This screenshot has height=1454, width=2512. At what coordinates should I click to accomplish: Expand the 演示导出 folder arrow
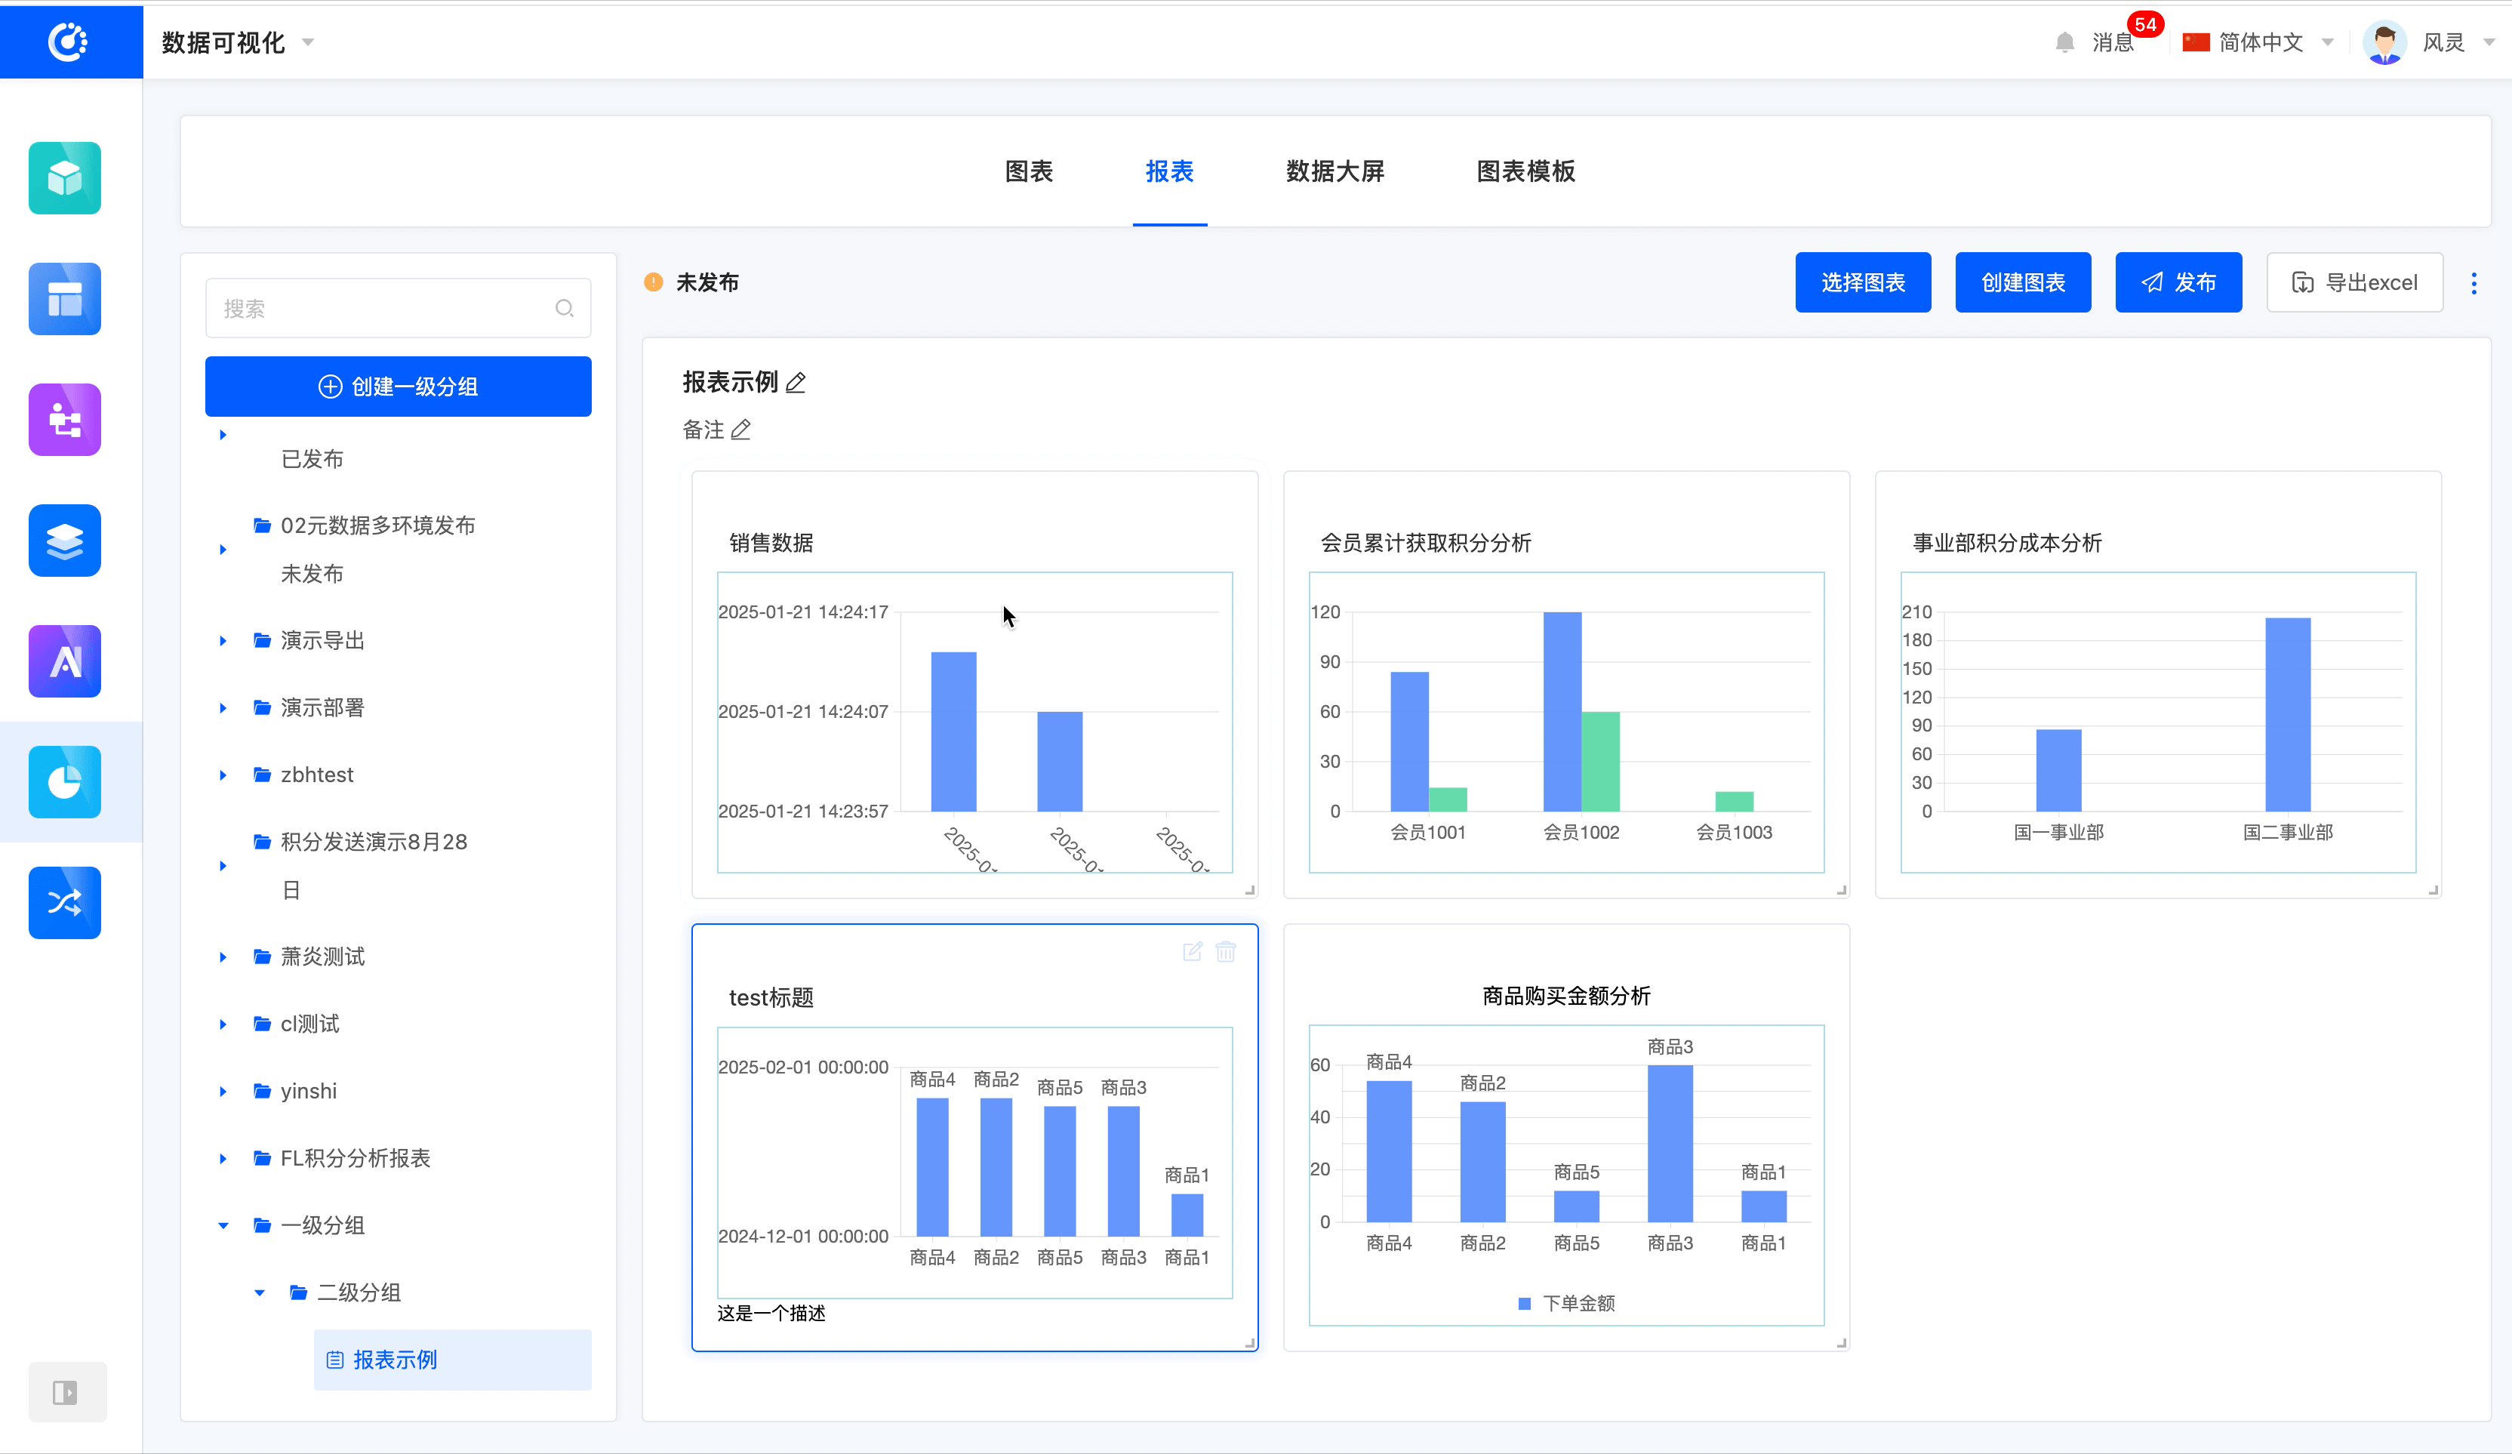pos(223,640)
